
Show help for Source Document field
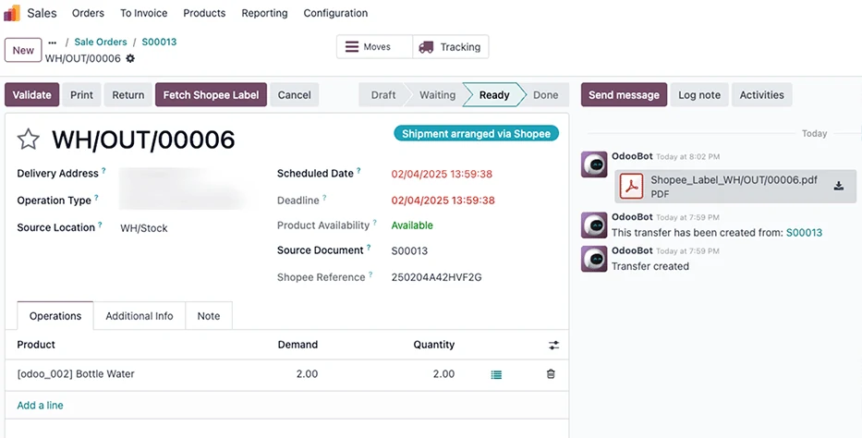click(369, 248)
